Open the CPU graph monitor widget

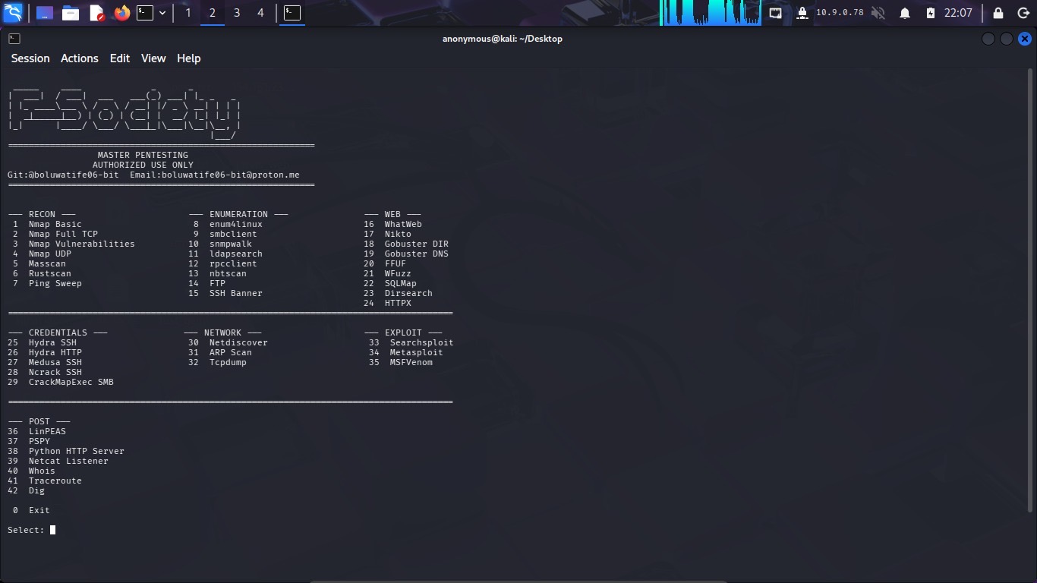point(711,13)
